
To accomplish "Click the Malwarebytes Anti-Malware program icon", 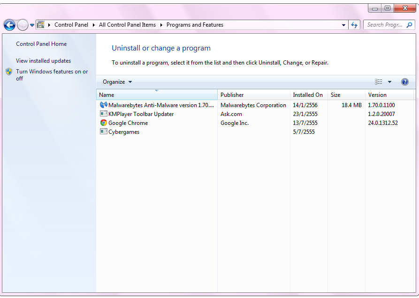I will point(104,105).
